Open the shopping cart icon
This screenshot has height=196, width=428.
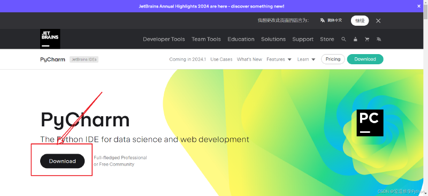[x=367, y=39]
